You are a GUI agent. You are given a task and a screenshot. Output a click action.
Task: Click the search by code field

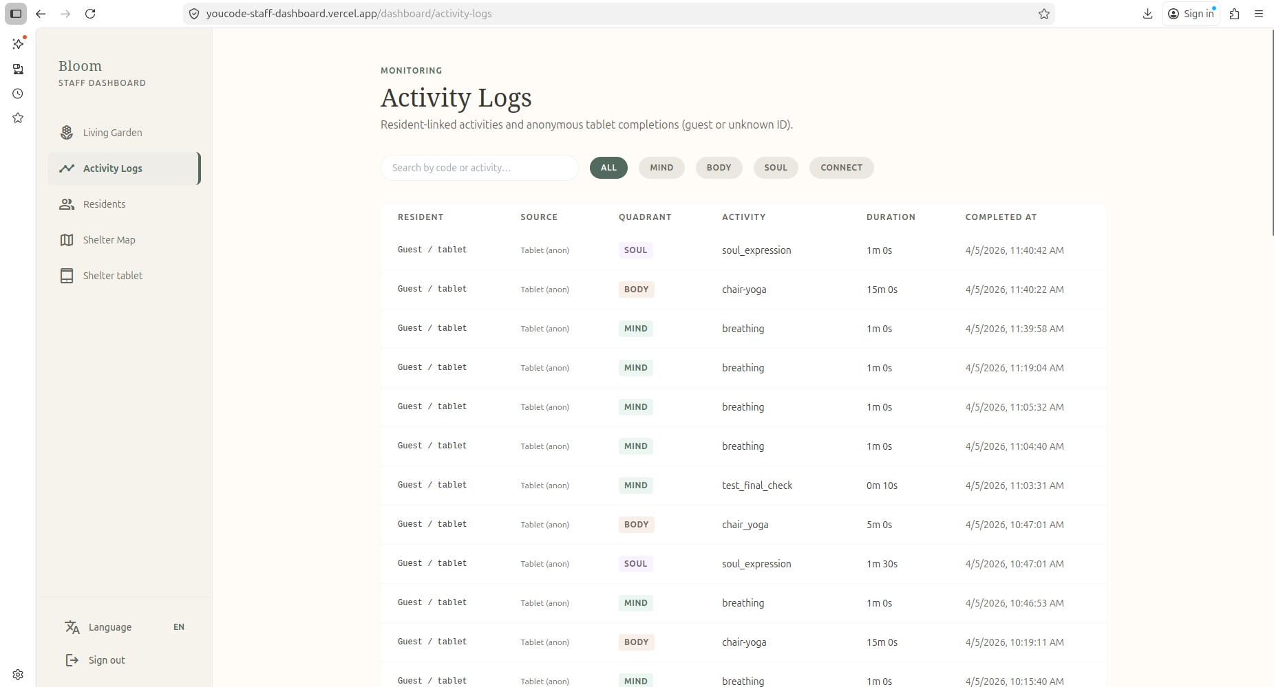(480, 168)
